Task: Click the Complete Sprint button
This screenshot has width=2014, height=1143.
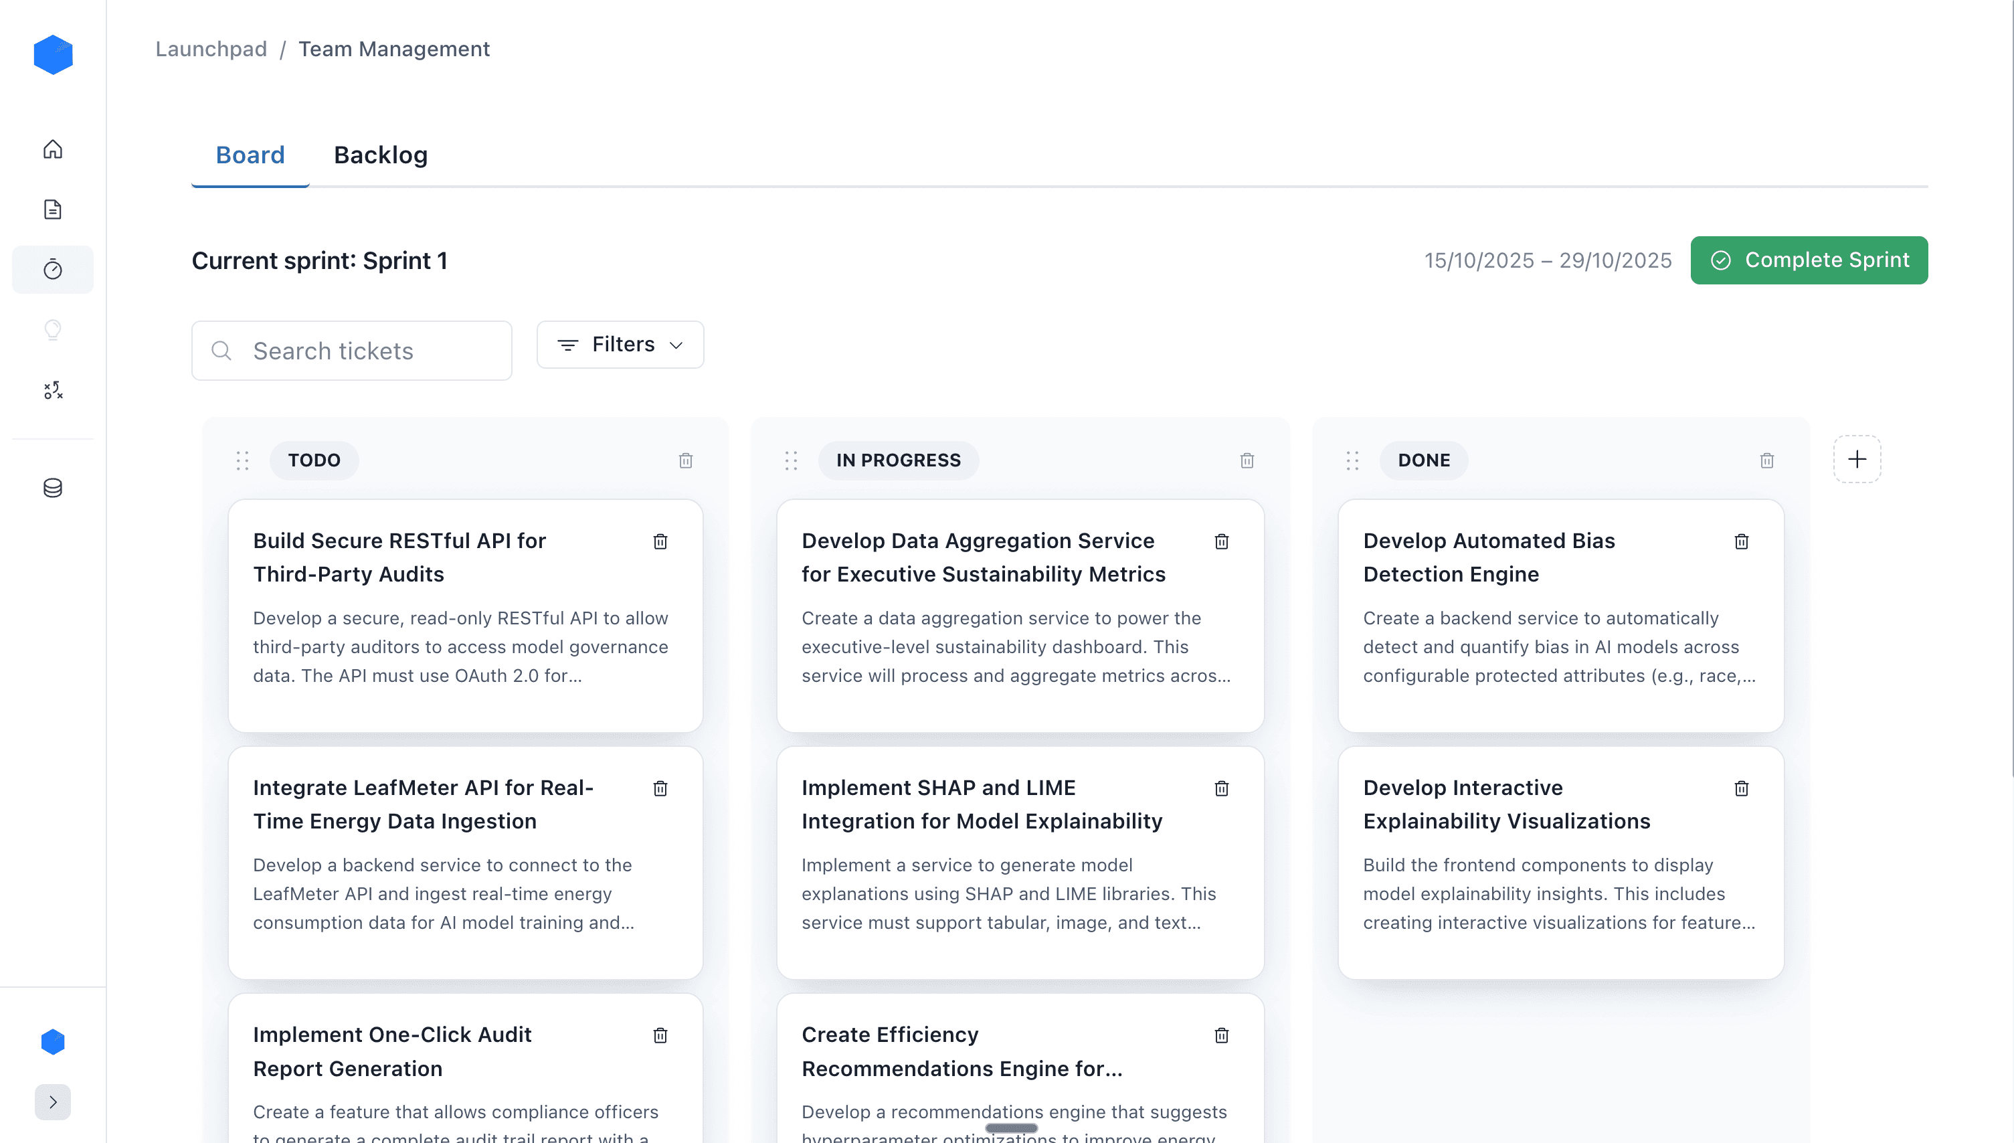Action: (x=1809, y=260)
